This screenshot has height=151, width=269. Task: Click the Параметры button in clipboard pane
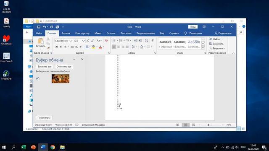(x=44, y=118)
